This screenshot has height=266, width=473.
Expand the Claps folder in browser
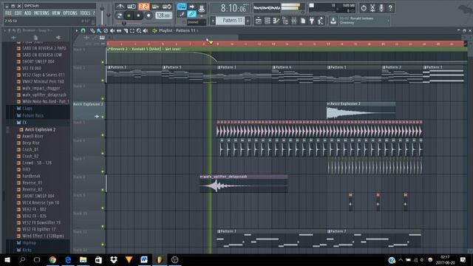click(x=27, y=109)
